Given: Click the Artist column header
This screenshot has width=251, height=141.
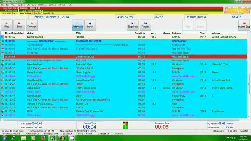Looking at the screenshot, I should (31, 33).
